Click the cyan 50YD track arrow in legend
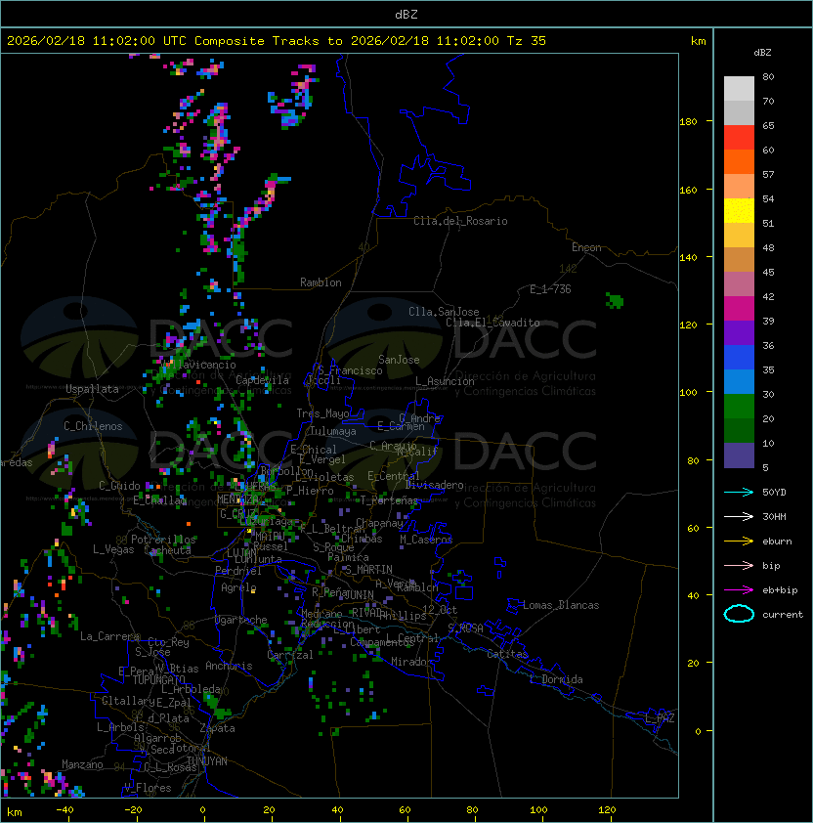This screenshot has height=823, width=813. click(x=739, y=493)
